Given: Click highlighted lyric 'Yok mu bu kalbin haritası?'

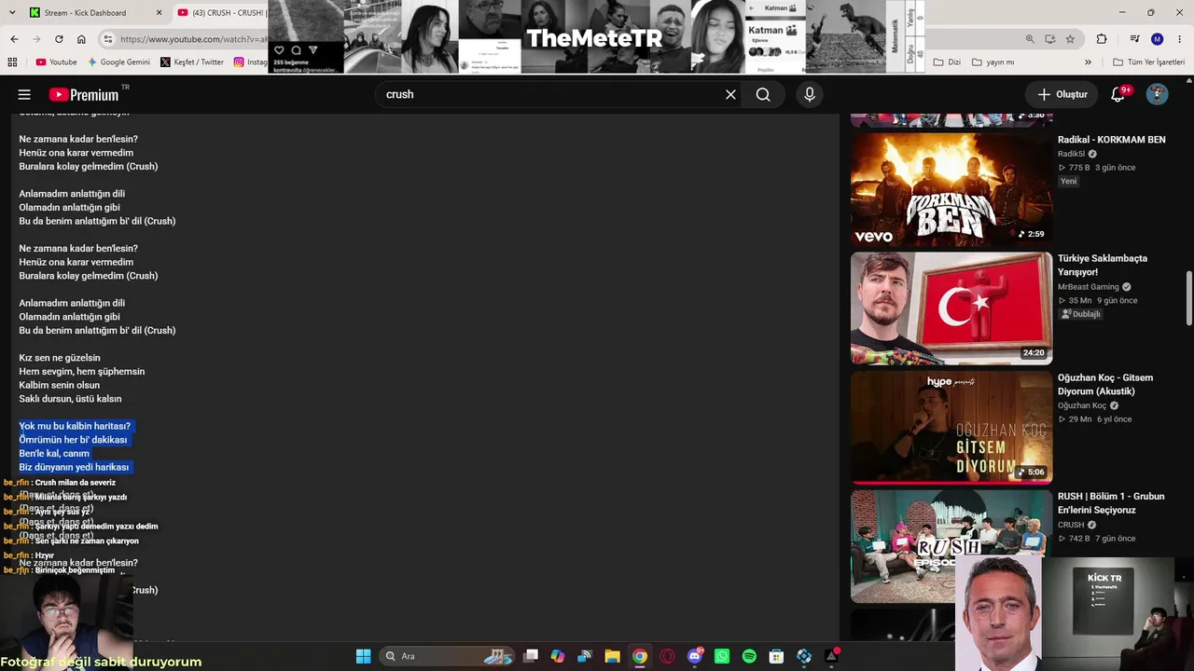Looking at the screenshot, I should [75, 426].
